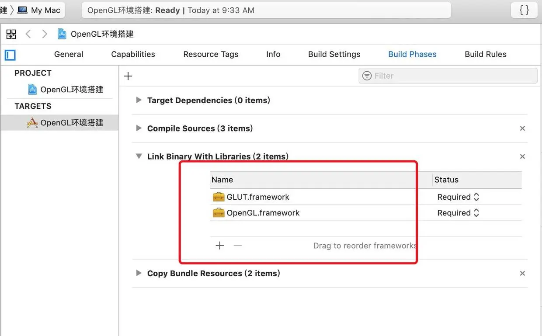This screenshot has width=542, height=336.
Task: Add a library with the plus button
Action: [220, 246]
